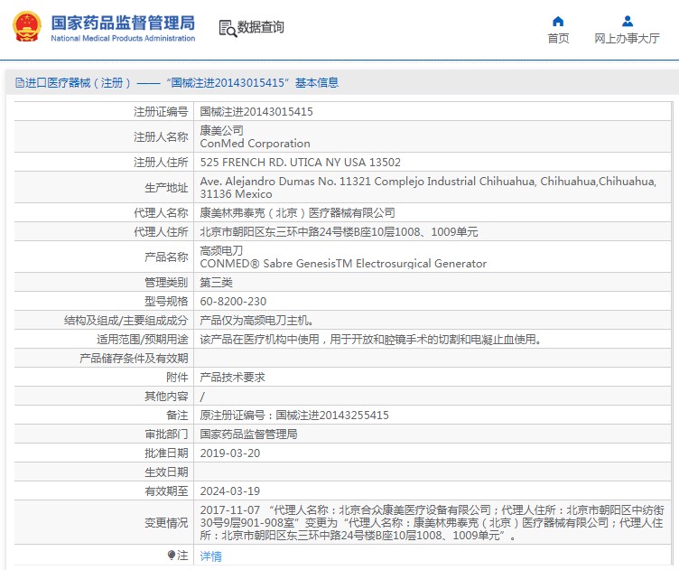
Task: Click the expiry date 2024-03-19
Action: [230, 491]
